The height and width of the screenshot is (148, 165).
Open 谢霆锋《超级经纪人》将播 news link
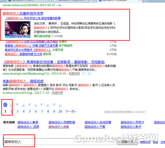[x=31, y=46]
